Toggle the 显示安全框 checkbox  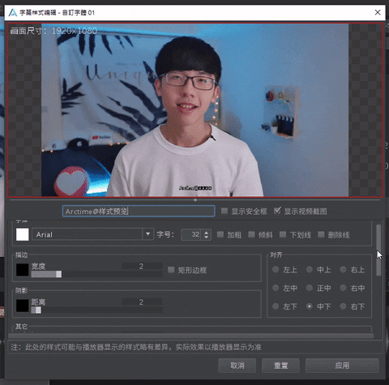pyautogui.click(x=224, y=211)
